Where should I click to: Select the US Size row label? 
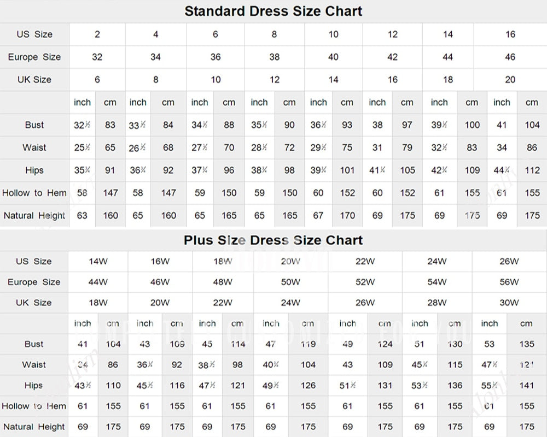point(34,34)
